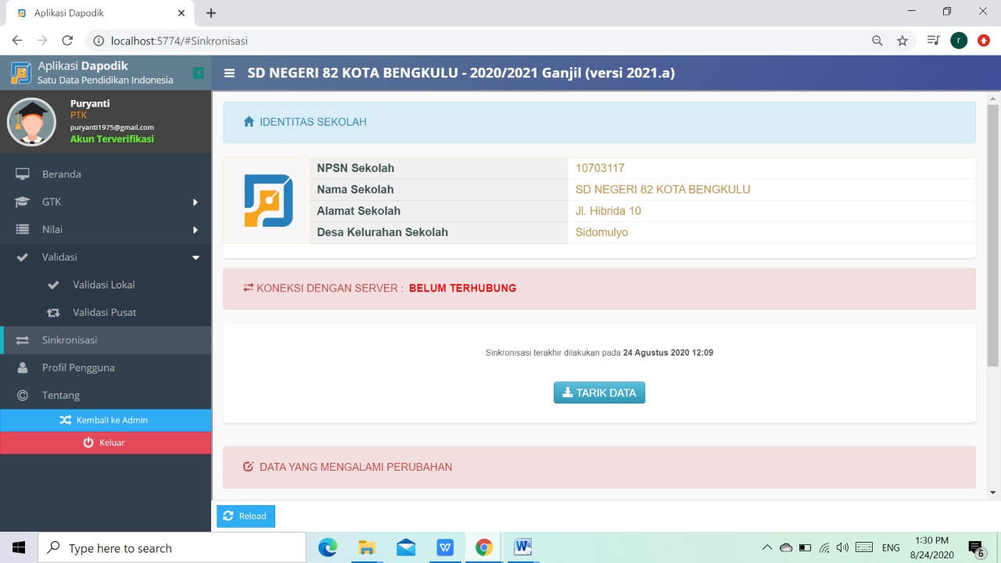Screen dimensions: 1001x563
Task: Click the Validasi Lokal check icon
Action: pyautogui.click(x=53, y=285)
